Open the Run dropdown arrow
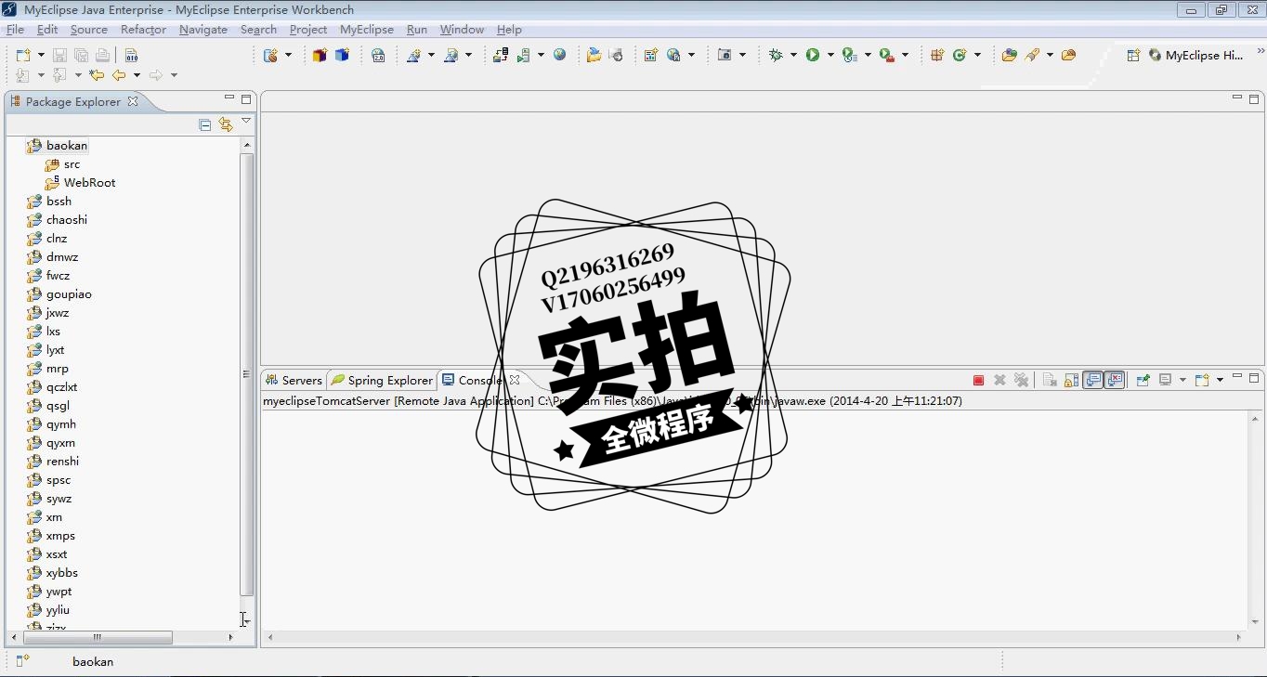The width and height of the screenshot is (1267, 677). coord(830,55)
